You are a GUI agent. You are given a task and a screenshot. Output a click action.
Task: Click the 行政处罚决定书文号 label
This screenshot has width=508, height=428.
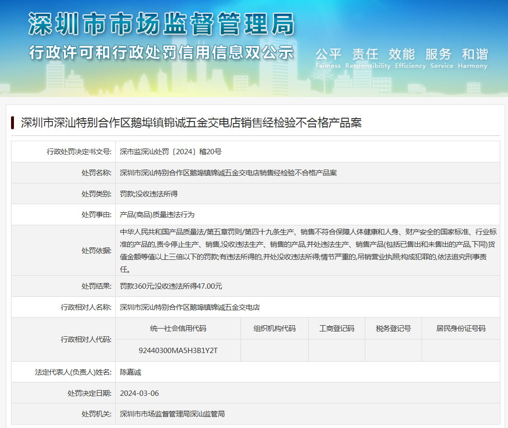(x=79, y=152)
